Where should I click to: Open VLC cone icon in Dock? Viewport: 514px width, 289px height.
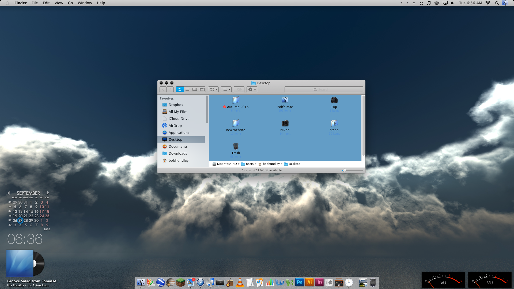[240, 282]
